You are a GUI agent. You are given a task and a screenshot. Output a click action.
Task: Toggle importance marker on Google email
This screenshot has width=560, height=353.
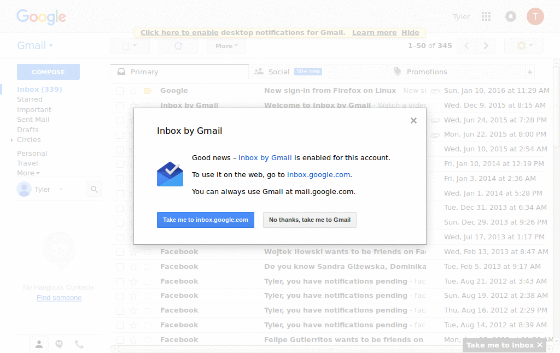[x=147, y=91]
